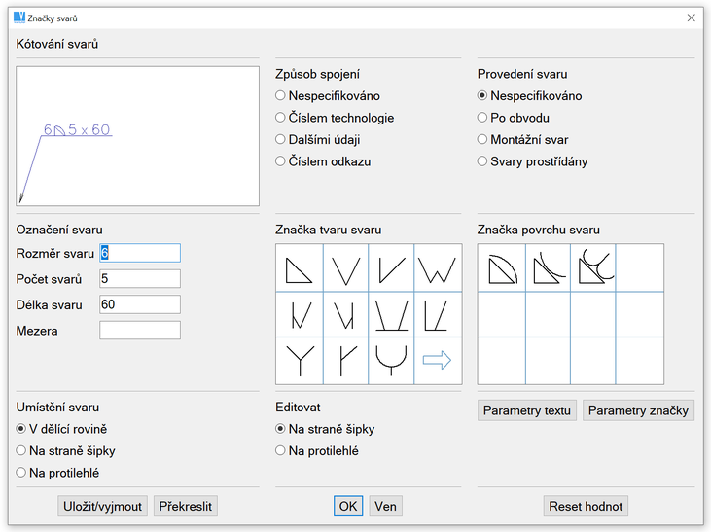Choose the U-shaped weld symbol
The height and width of the screenshot is (532, 711).
point(391,361)
